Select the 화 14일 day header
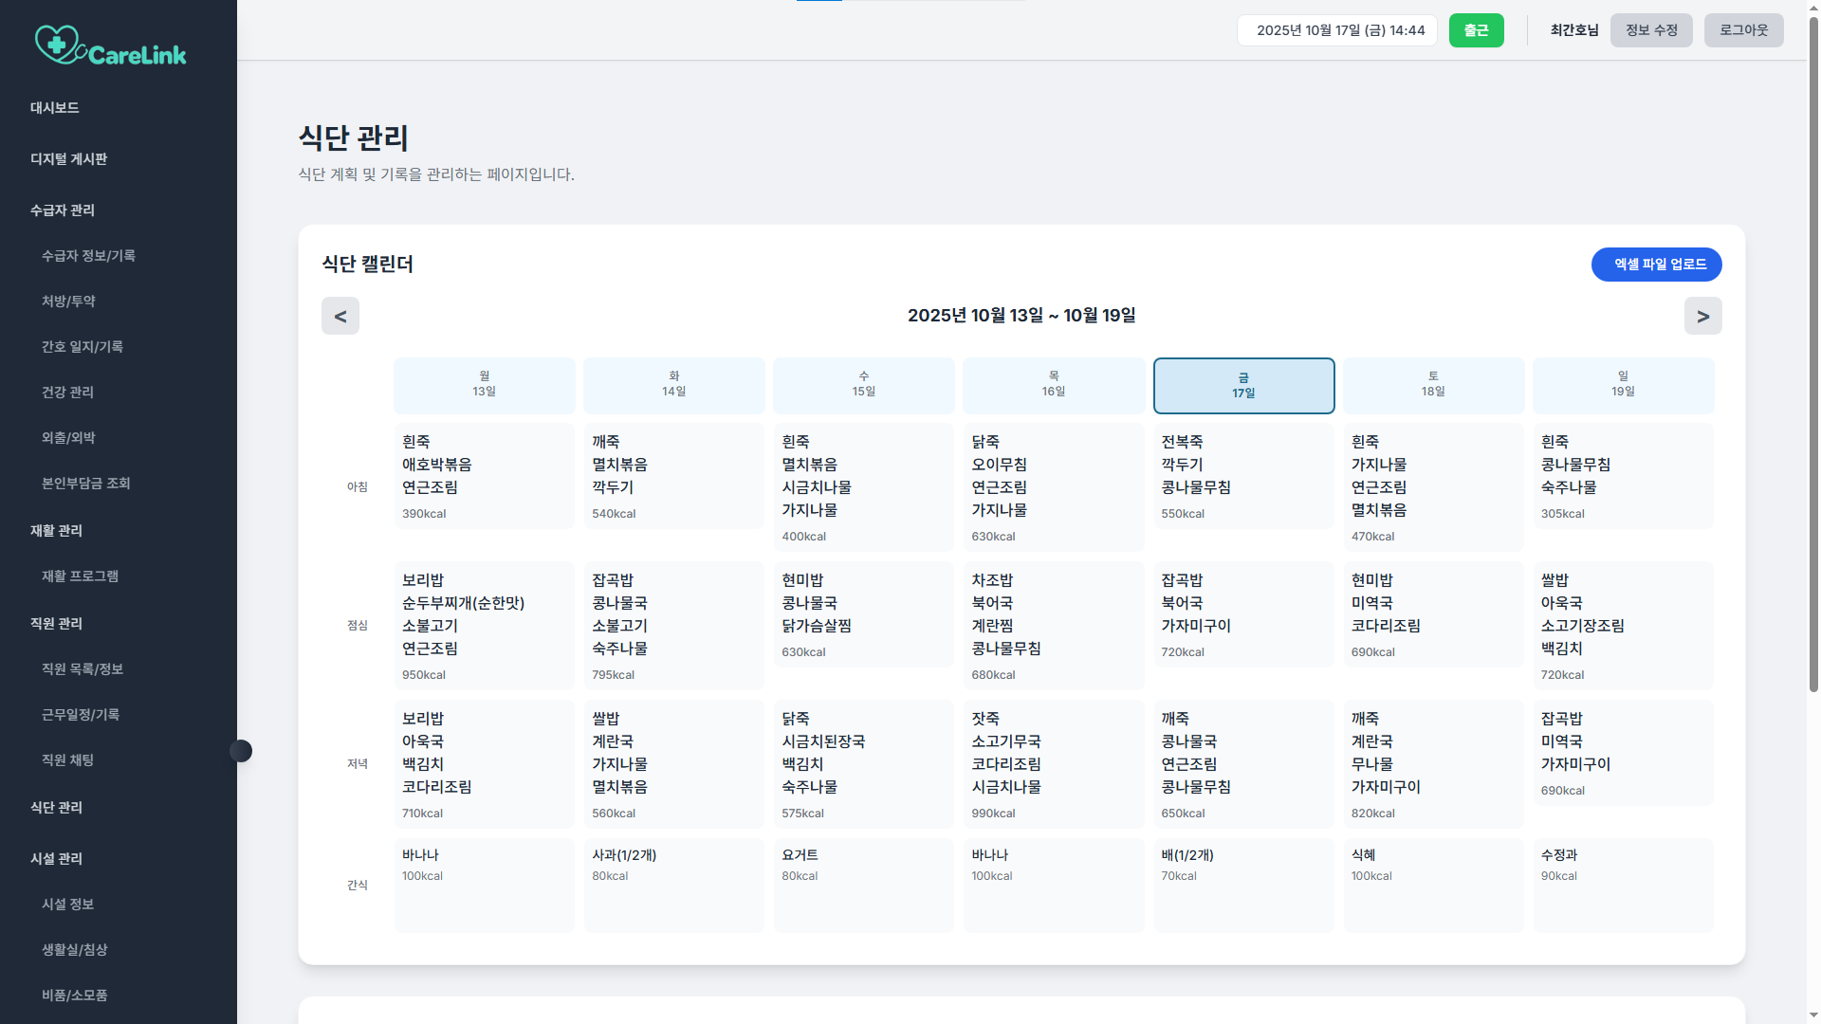The image size is (1821, 1024). [x=673, y=385]
